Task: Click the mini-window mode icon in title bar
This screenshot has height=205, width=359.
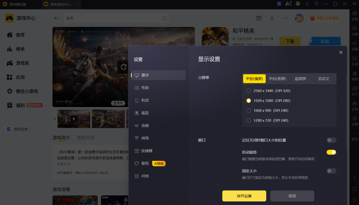Action: (x=316, y=4)
